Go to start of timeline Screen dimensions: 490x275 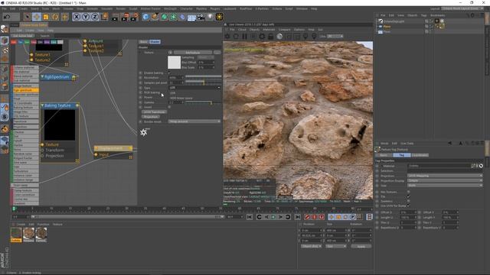250,217
